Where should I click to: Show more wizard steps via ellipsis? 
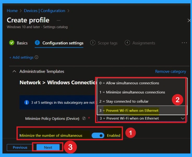184,43
